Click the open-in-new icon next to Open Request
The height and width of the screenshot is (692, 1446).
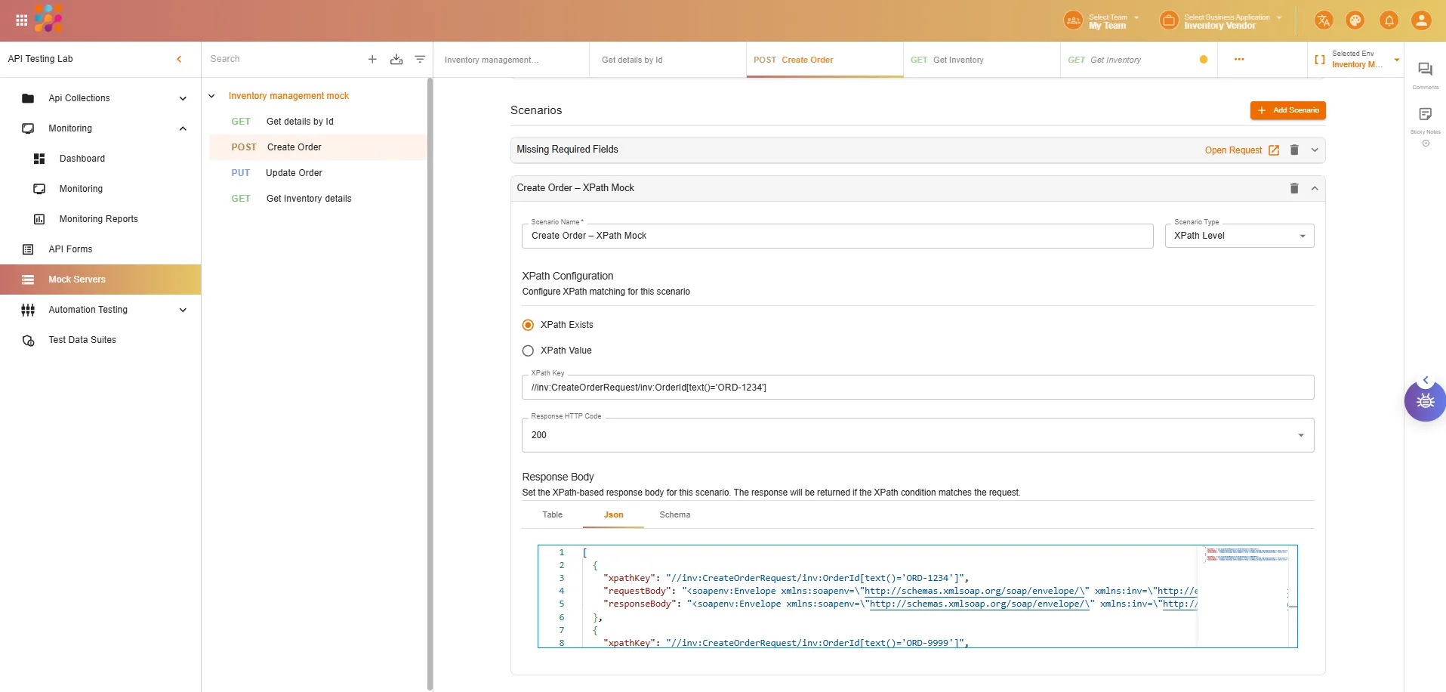pos(1274,150)
